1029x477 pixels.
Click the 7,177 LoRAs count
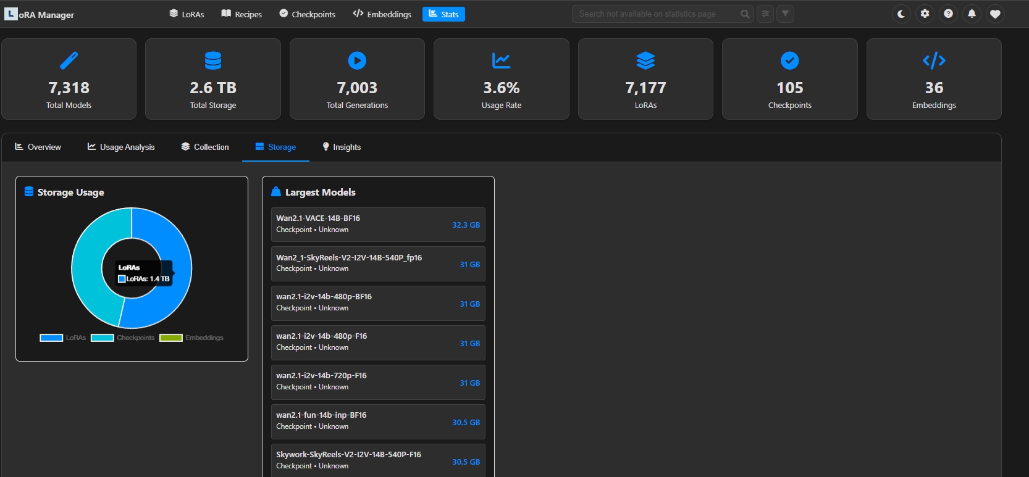(x=645, y=88)
